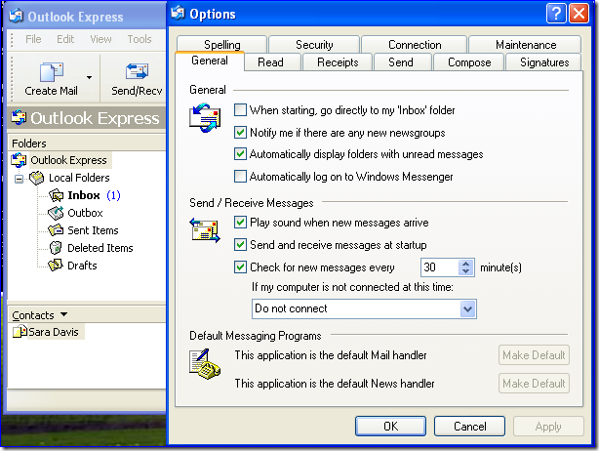The image size is (599, 451).
Task: Switch to the Send tab
Action: coord(401,61)
